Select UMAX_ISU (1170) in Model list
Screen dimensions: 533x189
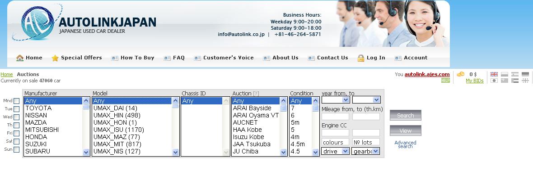pyautogui.click(x=132, y=130)
